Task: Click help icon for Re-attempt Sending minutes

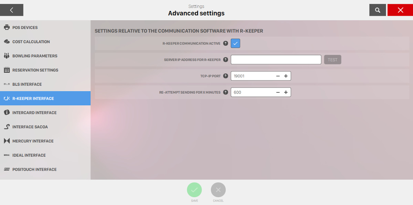Action: tap(225, 92)
